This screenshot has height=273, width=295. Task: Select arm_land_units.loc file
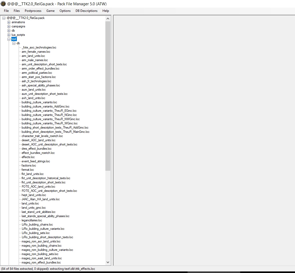coord(33,56)
